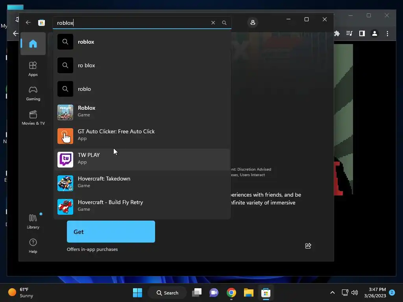The image size is (403, 302).
Task: Click the GT Auto Clicker orange hand icon
Action: click(65, 136)
